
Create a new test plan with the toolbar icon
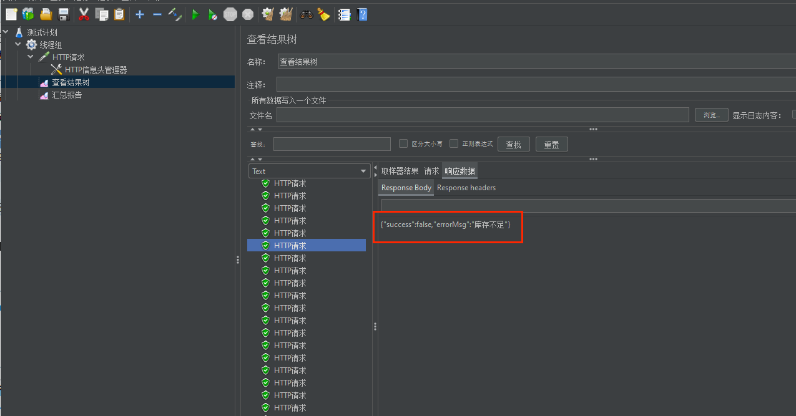pyautogui.click(x=11, y=14)
